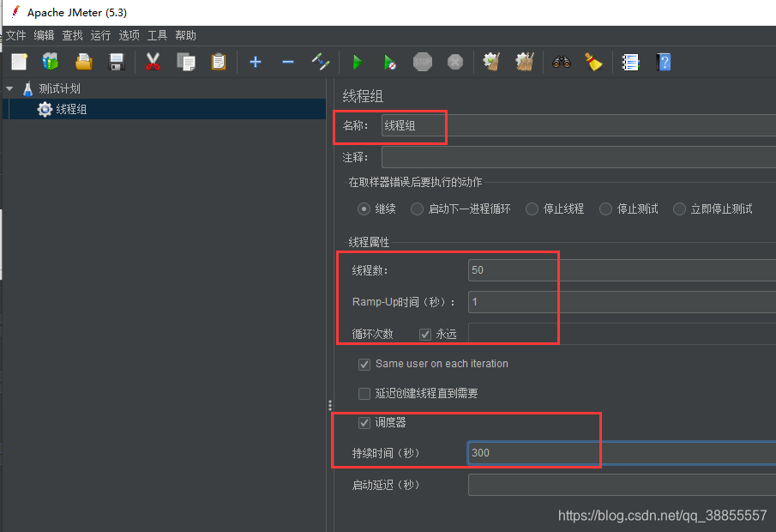Click the 注释 input field
This screenshot has width=776, height=532.
pos(579,157)
